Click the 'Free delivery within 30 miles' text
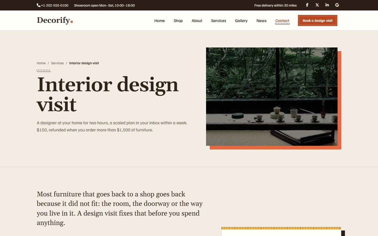 click(275, 5)
